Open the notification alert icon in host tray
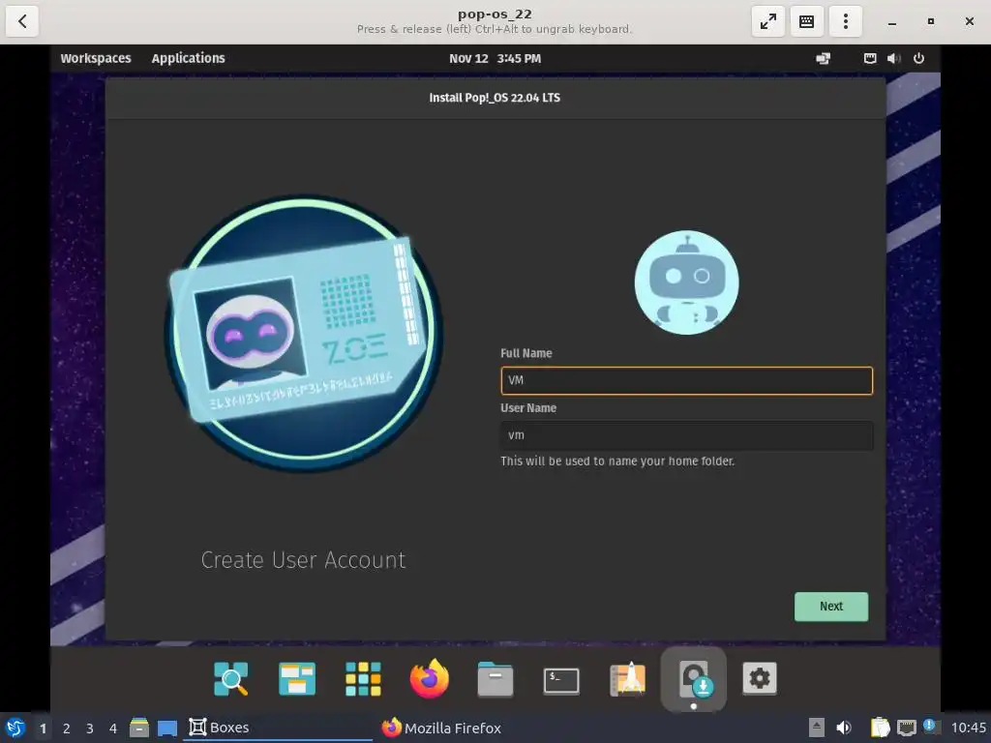 tap(930, 726)
